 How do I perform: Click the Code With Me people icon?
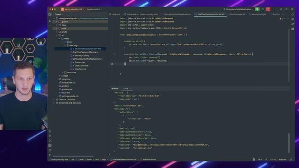tap(281, 9)
